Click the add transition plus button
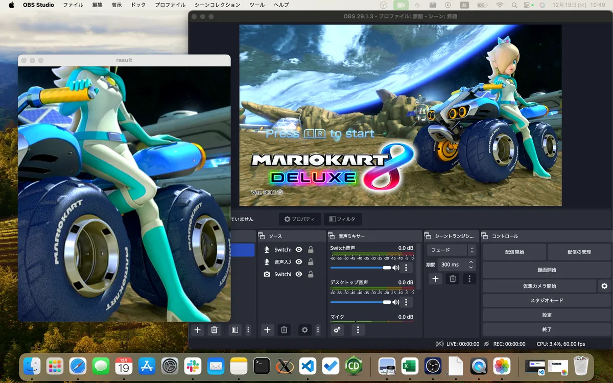This screenshot has height=383, width=613. (x=435, y=279)
